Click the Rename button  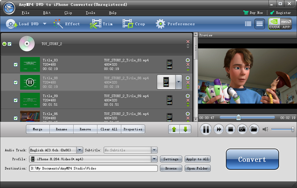(62, 129)
